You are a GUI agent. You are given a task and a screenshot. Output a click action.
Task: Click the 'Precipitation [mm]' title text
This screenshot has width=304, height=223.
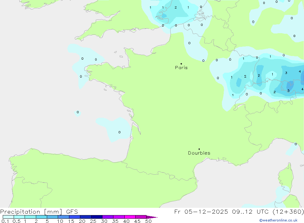point(31,212)
